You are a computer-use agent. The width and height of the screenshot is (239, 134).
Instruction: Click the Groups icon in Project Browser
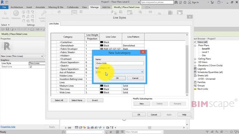[195, 86]
